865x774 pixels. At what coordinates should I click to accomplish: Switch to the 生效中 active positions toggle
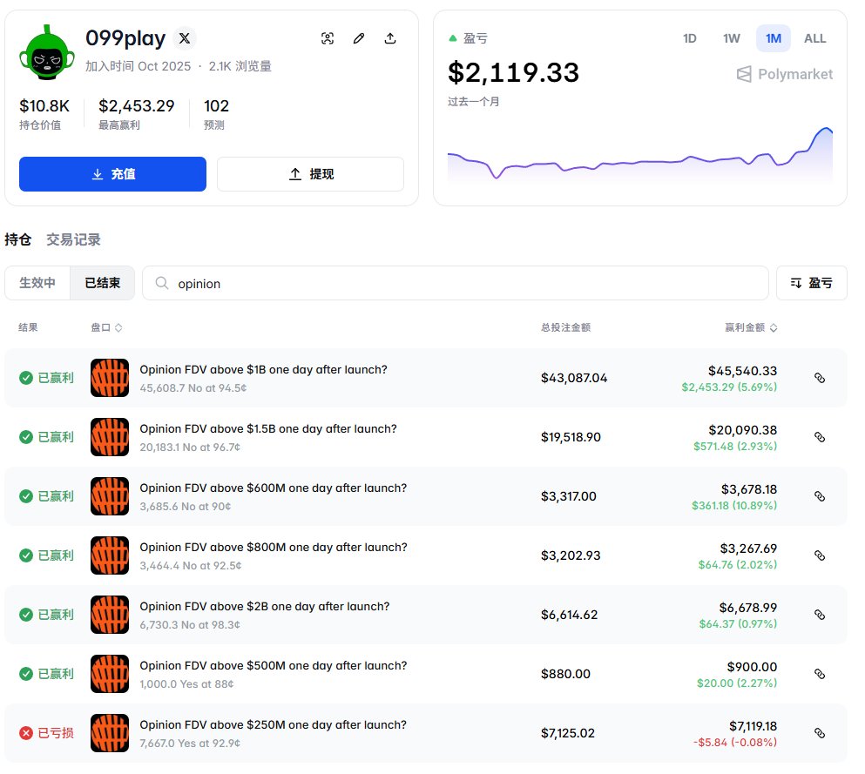(37, 283)
